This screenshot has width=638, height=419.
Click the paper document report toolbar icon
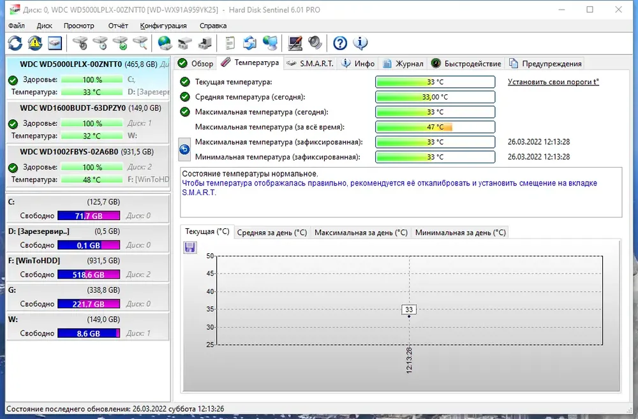click(x=230, y=43)
